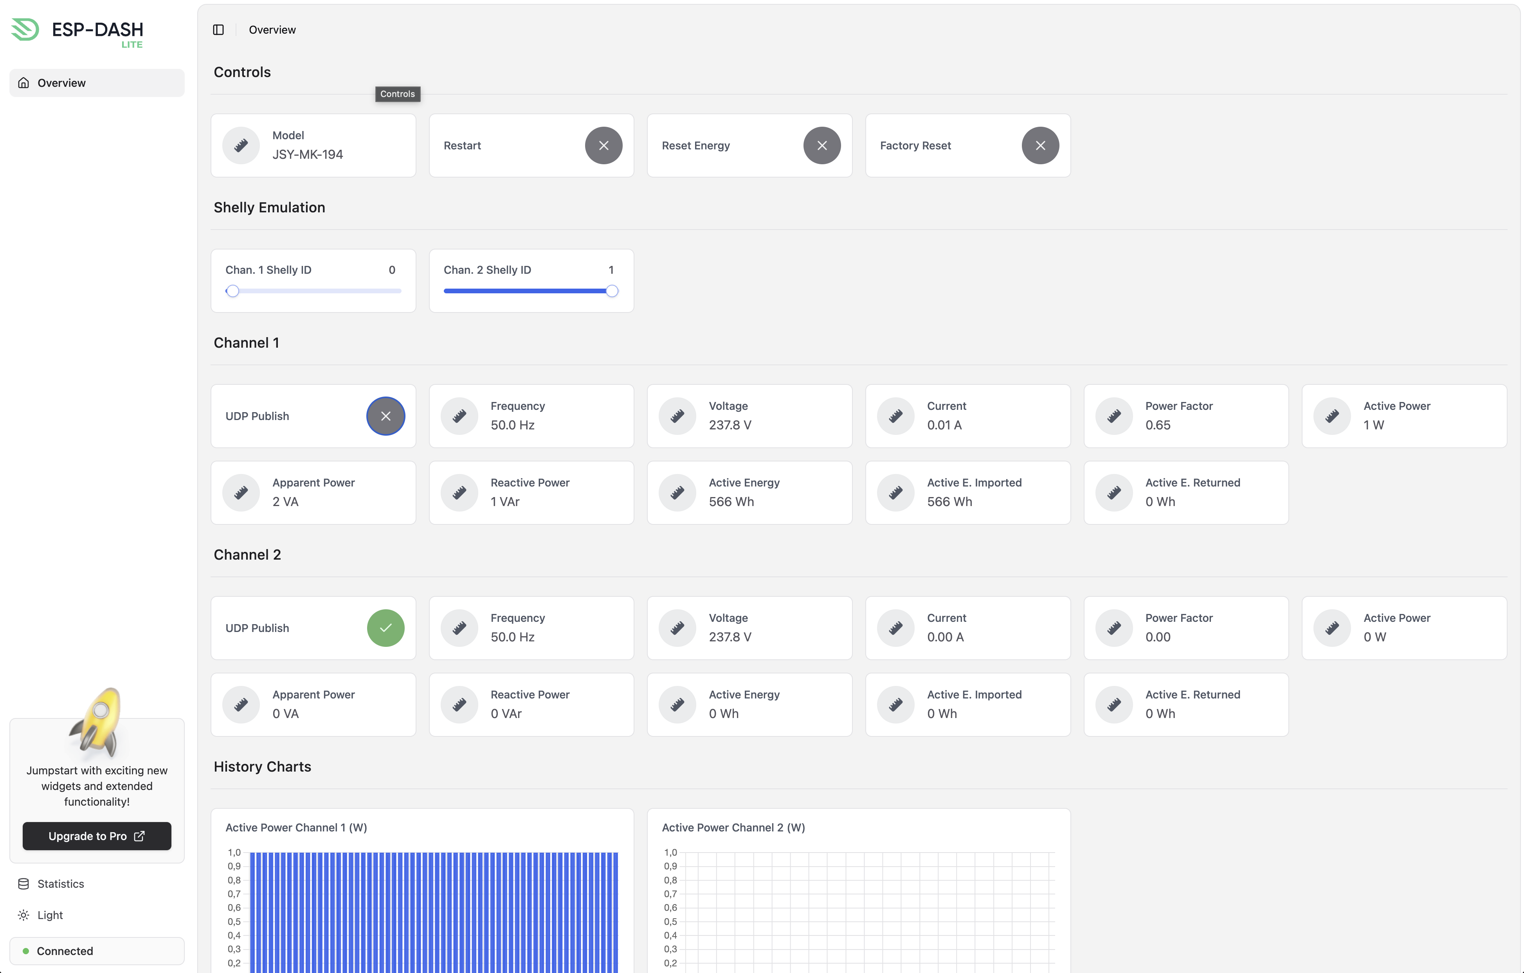Click Channel 2 Active Energy icon
1524x973 pixels.
pos(677,704)
